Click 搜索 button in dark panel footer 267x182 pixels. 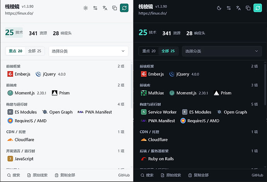[147, 175]
